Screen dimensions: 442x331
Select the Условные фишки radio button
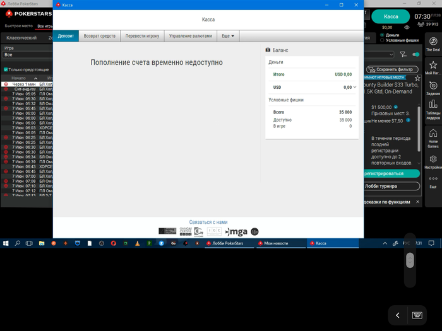click(382, 40)
